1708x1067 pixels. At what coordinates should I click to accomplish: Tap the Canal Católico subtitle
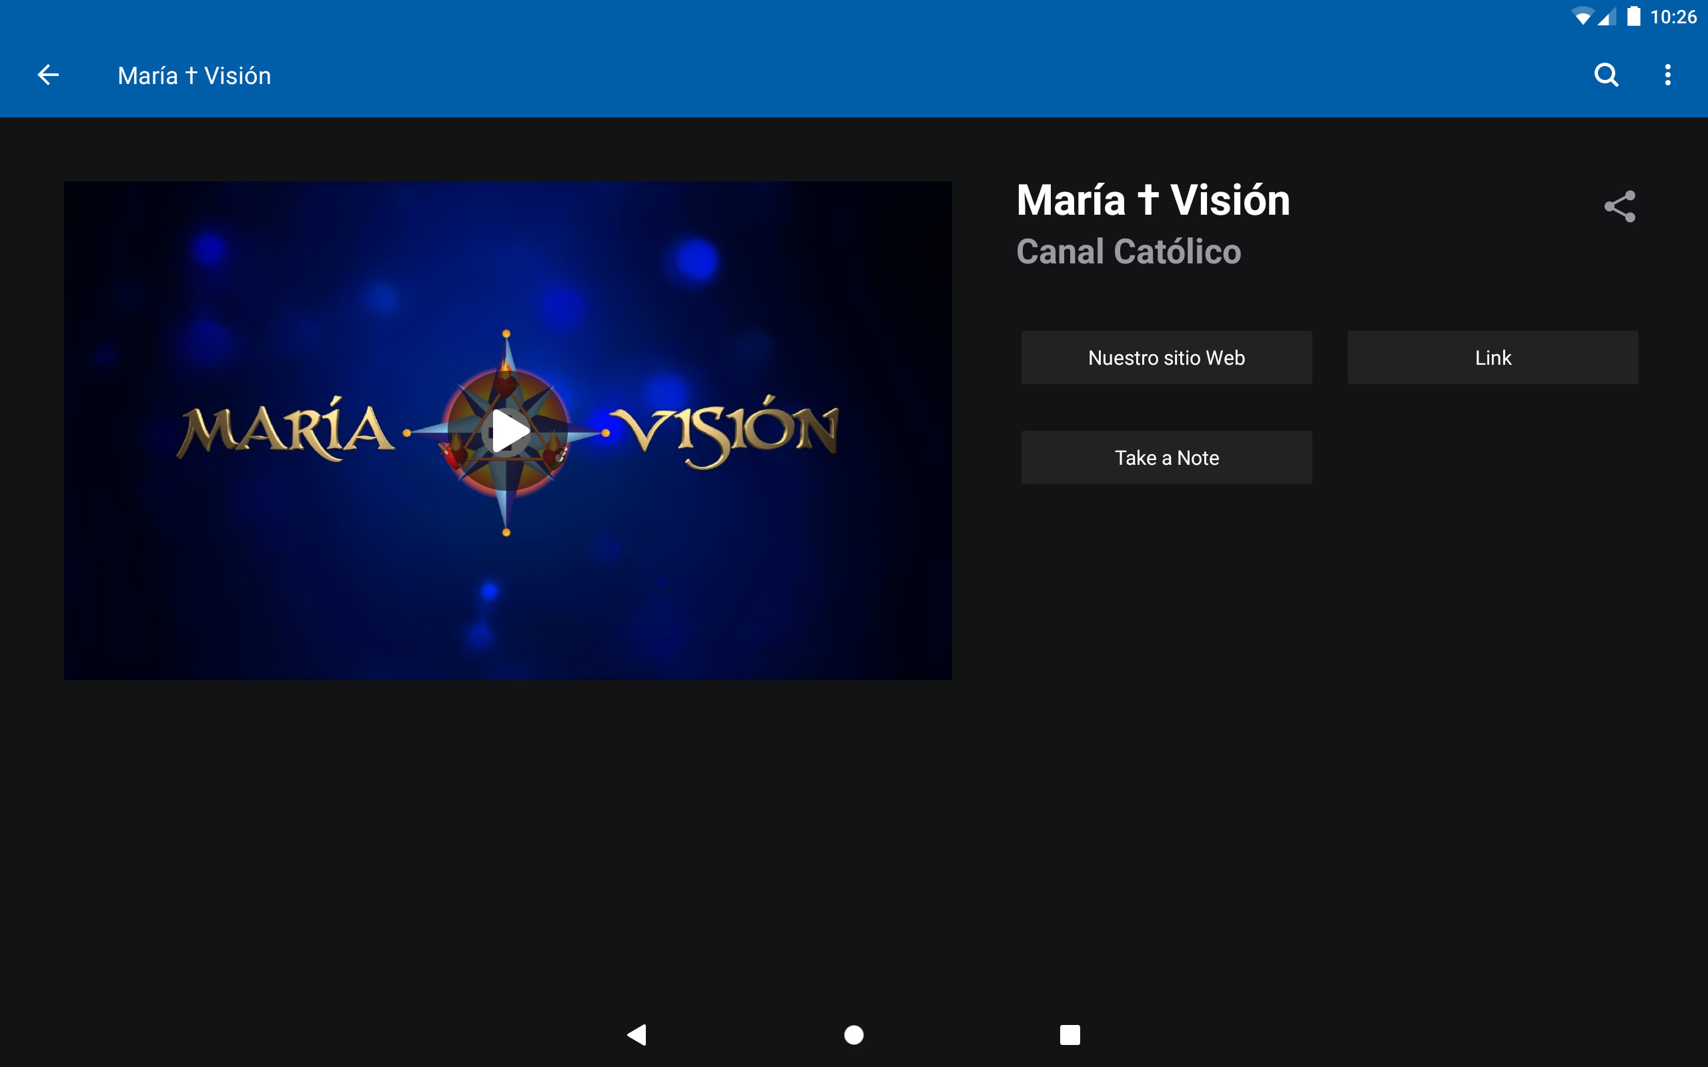[1128, 252]
